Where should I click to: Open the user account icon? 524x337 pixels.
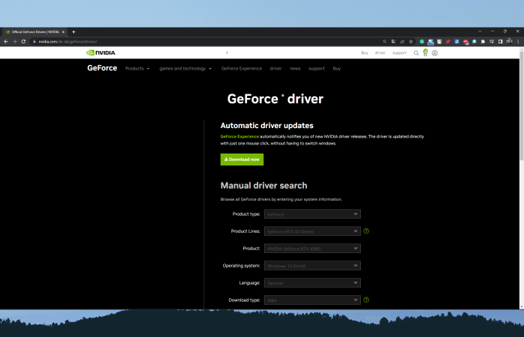435,53
